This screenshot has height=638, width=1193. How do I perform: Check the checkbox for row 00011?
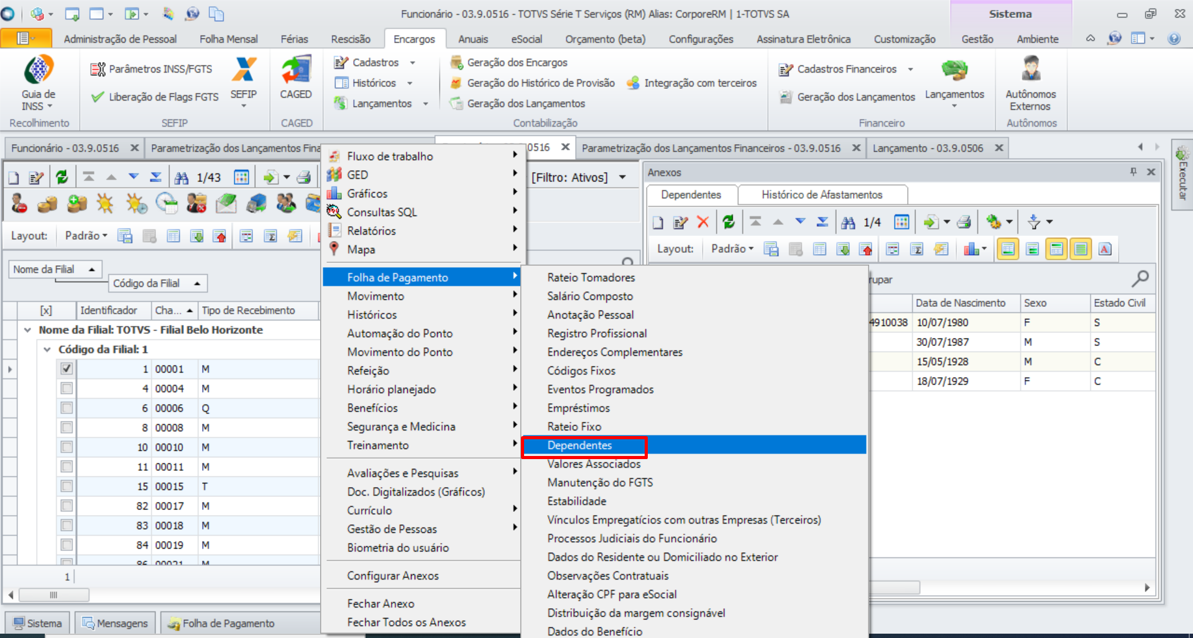tap(67, 467)
